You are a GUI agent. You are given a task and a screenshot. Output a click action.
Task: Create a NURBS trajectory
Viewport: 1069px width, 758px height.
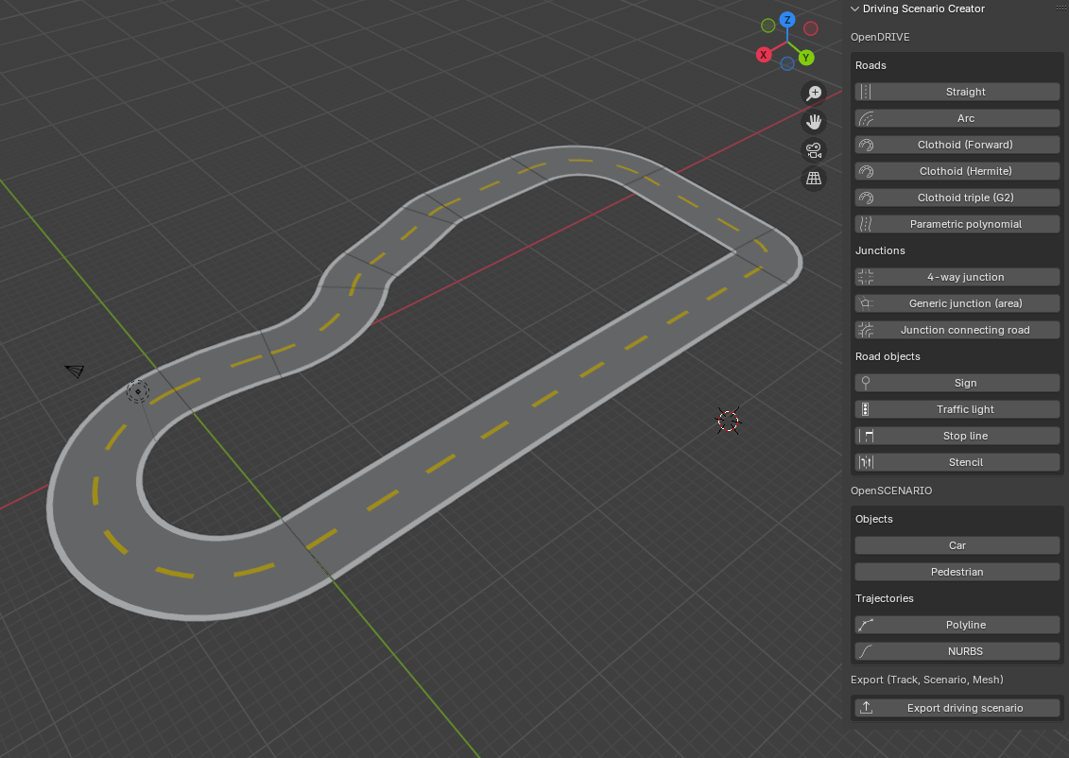[957, 651]
